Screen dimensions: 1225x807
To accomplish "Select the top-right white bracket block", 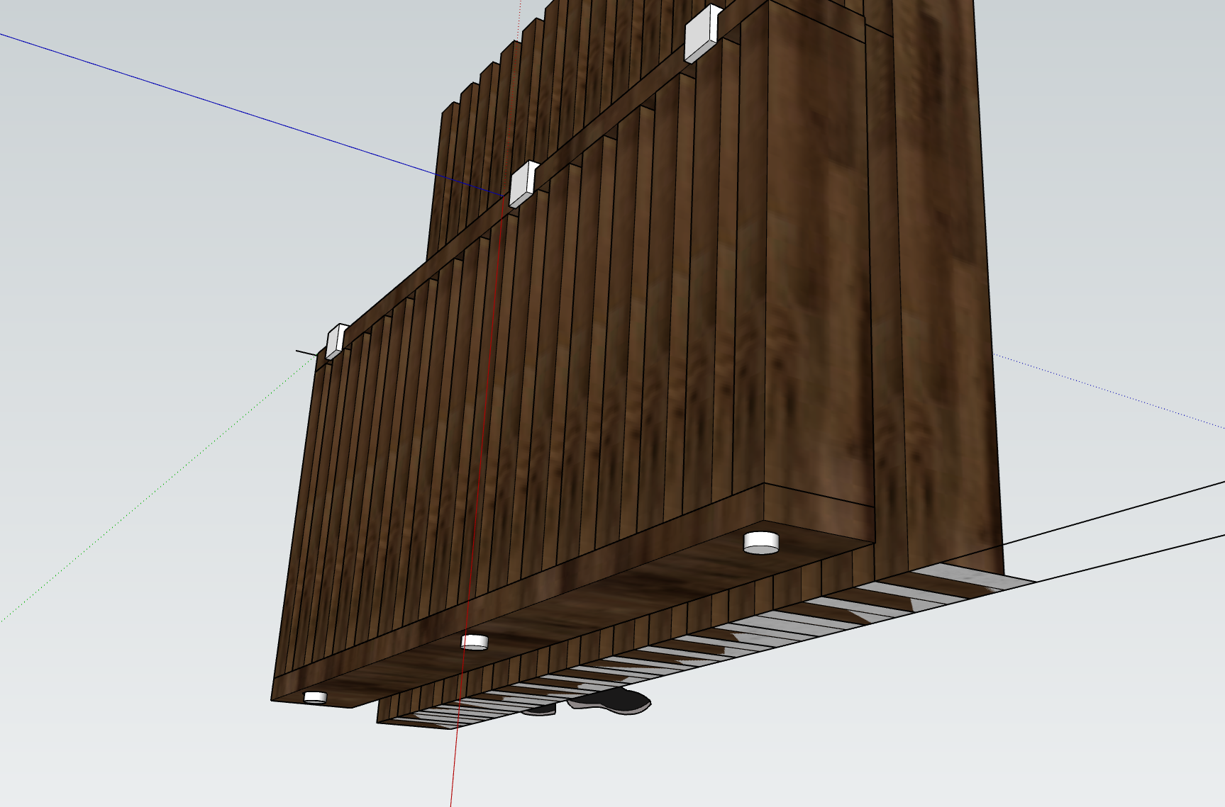I will click(702, 34).
